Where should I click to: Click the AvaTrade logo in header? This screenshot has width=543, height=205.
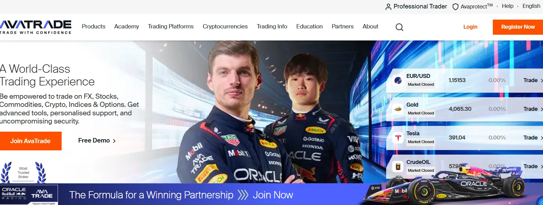tap(36, 27)
